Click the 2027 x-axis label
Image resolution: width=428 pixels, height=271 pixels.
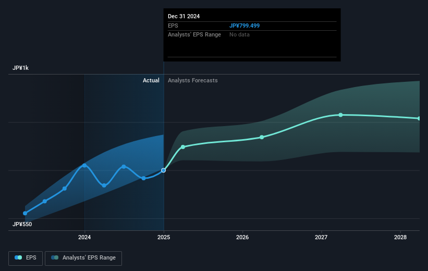[x=321, y=237]
